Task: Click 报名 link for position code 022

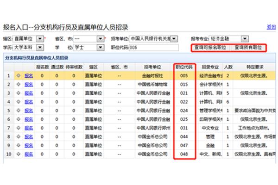Action: click(29, 102)
